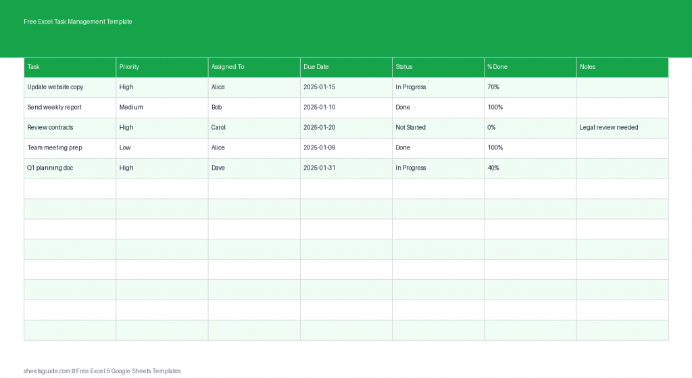The image size is (692, 378).
Task: Click the Task column header
Action: pyautogui.click(x=70, y=67)
